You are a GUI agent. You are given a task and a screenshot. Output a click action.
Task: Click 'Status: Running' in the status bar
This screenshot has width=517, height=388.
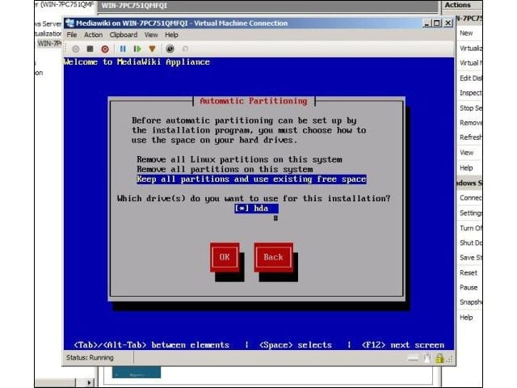pyautogui.click(x=90, y=357)
